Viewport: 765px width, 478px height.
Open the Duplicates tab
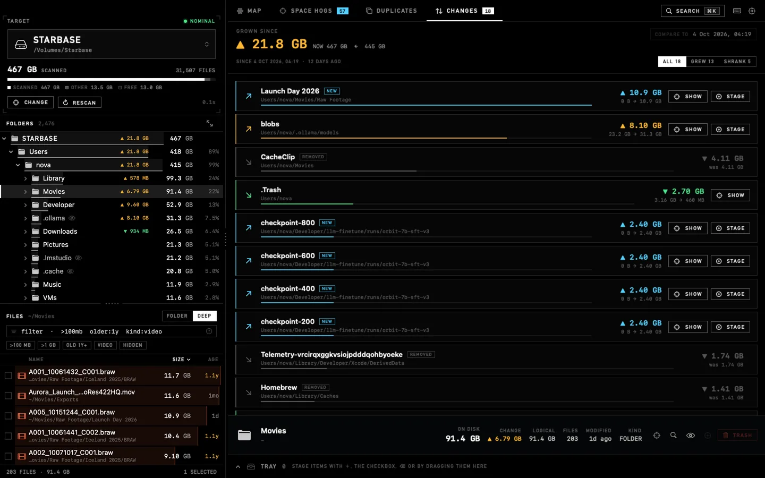392,11
